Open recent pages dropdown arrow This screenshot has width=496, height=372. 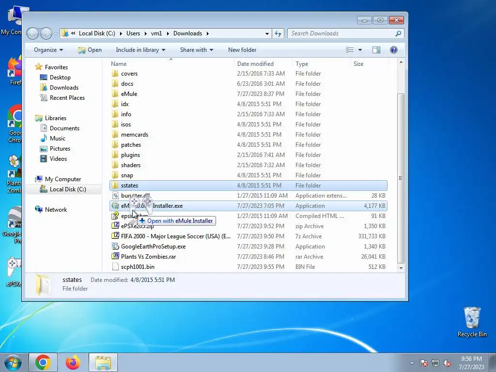[x=56, y=33]
